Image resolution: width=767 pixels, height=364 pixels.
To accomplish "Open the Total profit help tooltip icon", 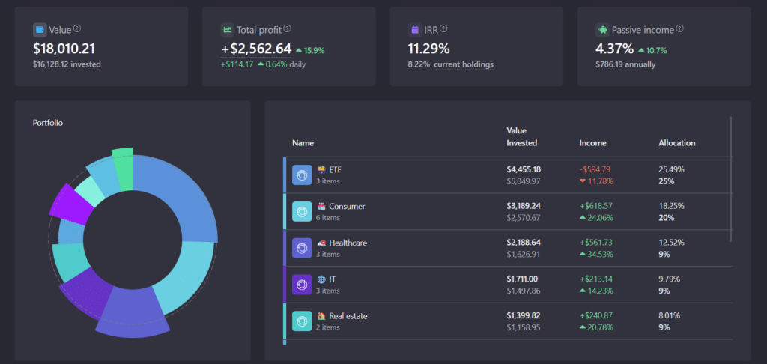I will (288, 29).
